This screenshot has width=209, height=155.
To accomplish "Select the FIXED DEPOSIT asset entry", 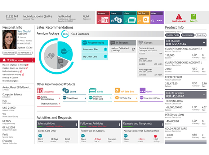I will tap(186, 82).
